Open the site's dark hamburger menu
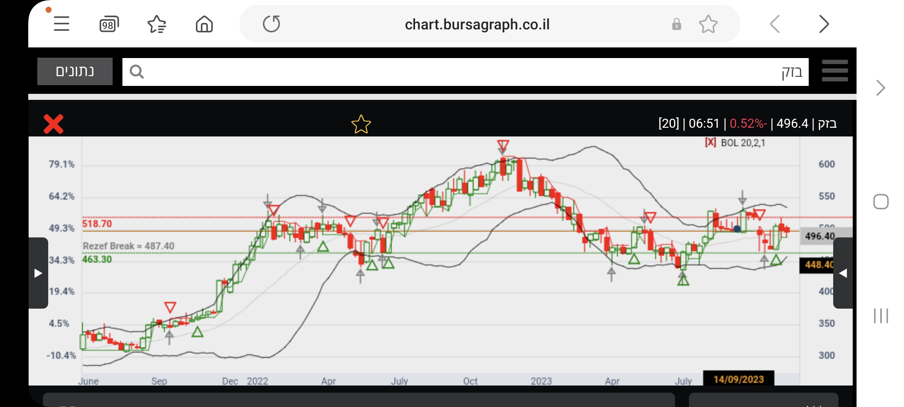904x407 pixels. (835, 71)
